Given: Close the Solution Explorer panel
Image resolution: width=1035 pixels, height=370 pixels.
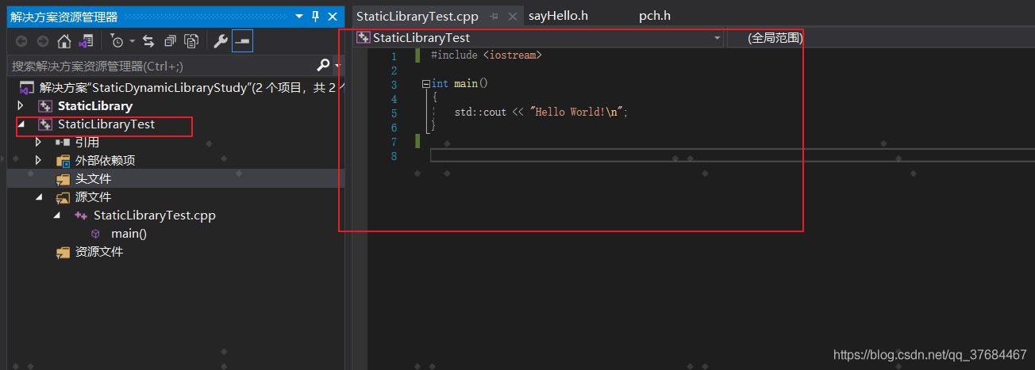Looking at the screenshot, I should (332, 16).
